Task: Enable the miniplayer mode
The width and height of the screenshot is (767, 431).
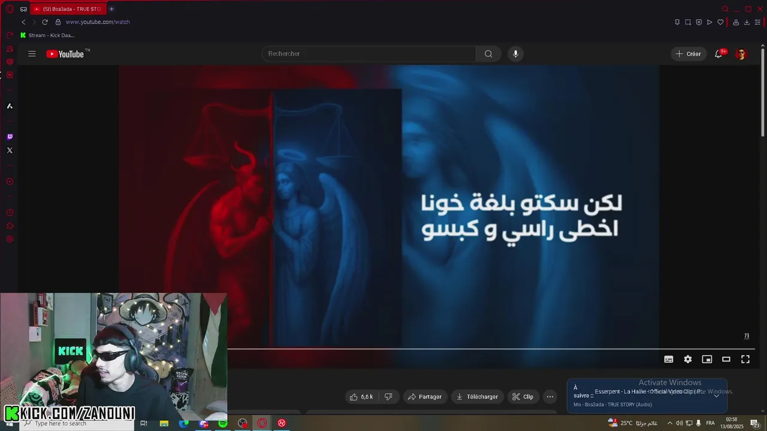Action: [707, 359]
